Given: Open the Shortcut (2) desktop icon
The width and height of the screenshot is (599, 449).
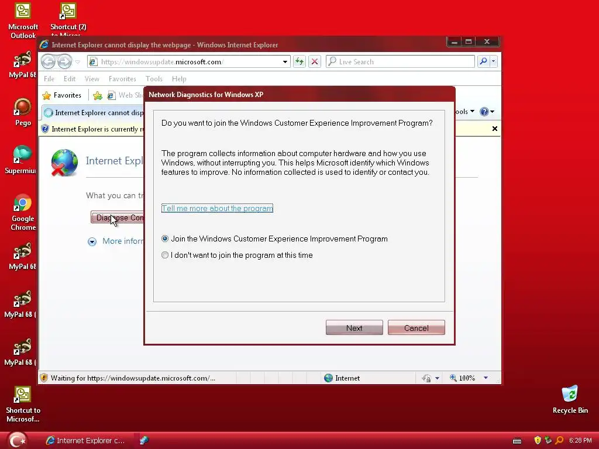Looking at the screenshot, I should 68,19.
